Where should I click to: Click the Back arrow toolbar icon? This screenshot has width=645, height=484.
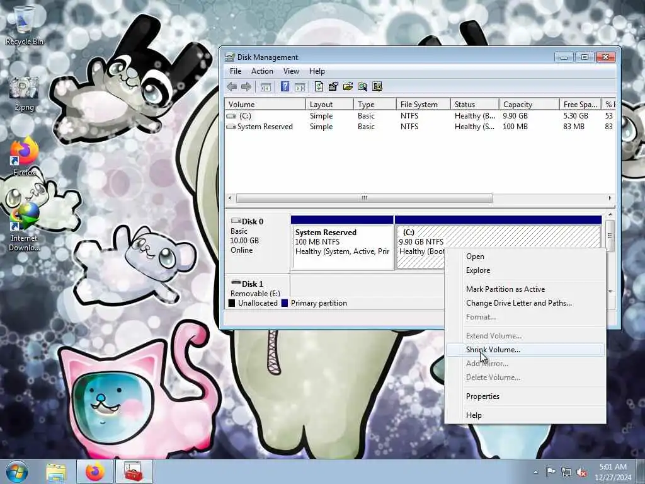pyautogui.click(x=232, y=86)
